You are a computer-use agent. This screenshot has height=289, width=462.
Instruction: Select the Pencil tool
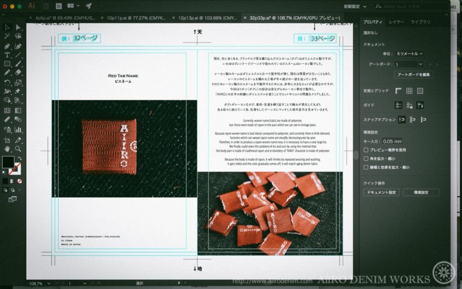click(7, 73)
